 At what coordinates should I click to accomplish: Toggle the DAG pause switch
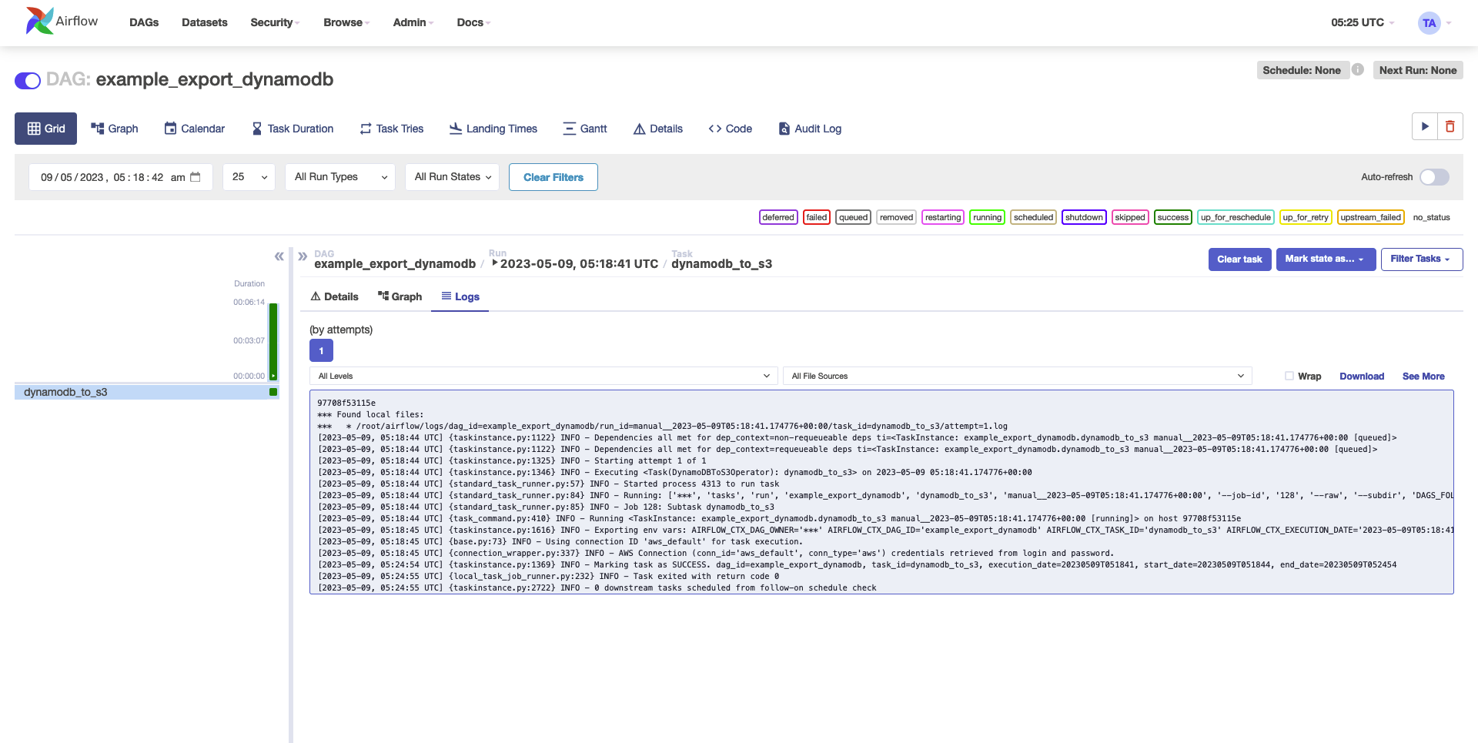click(28, 80)
